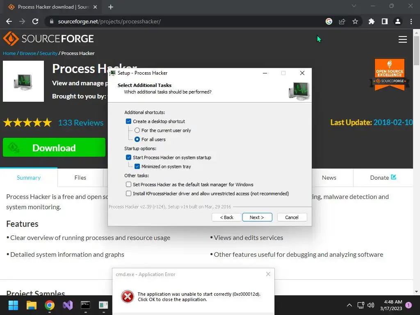Image resolution: width=420 pixels, height=315 pixels.
Task: Open the Windows Start menu
Action: coord(13,305)
